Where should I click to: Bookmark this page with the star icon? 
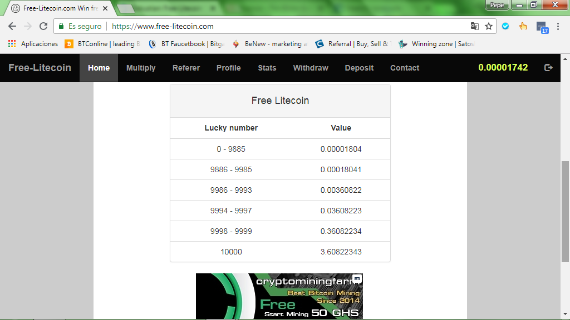489,26
